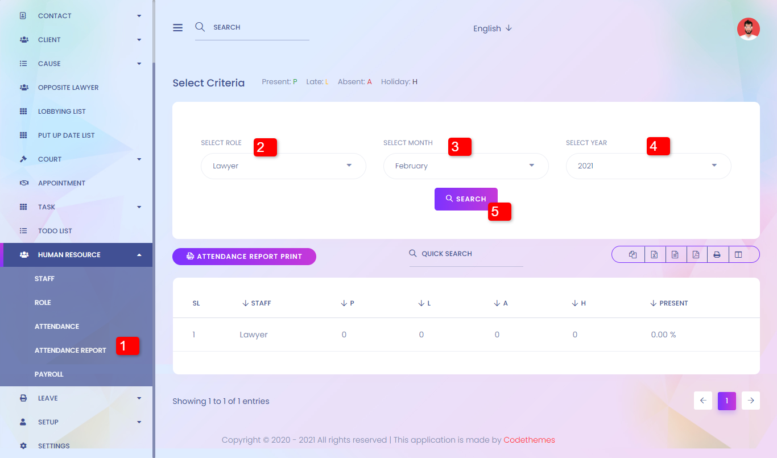Screen dimensions: 777x458
Task: Export table as PDF
Action: pyautogui.click(x=696, y=255)
